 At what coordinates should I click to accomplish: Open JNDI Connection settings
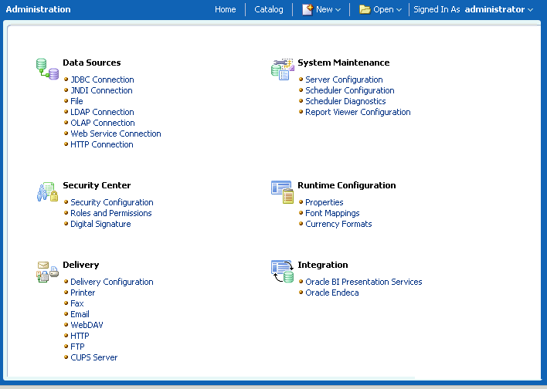click(x=101, y=90)
